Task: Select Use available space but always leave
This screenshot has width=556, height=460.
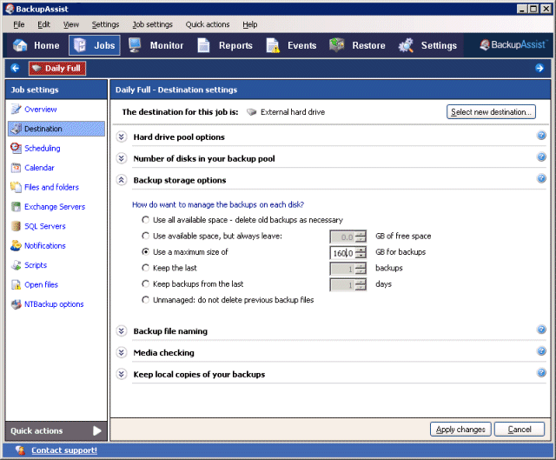Action: (145, 236)
